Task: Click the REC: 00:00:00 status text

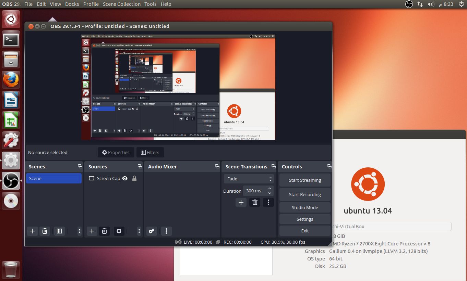Action: click(237, 242)
